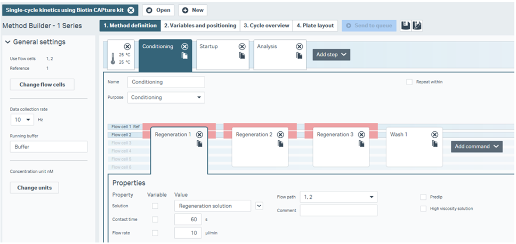Open the Purpose dropdown showing Conditioning

[166, 97]
